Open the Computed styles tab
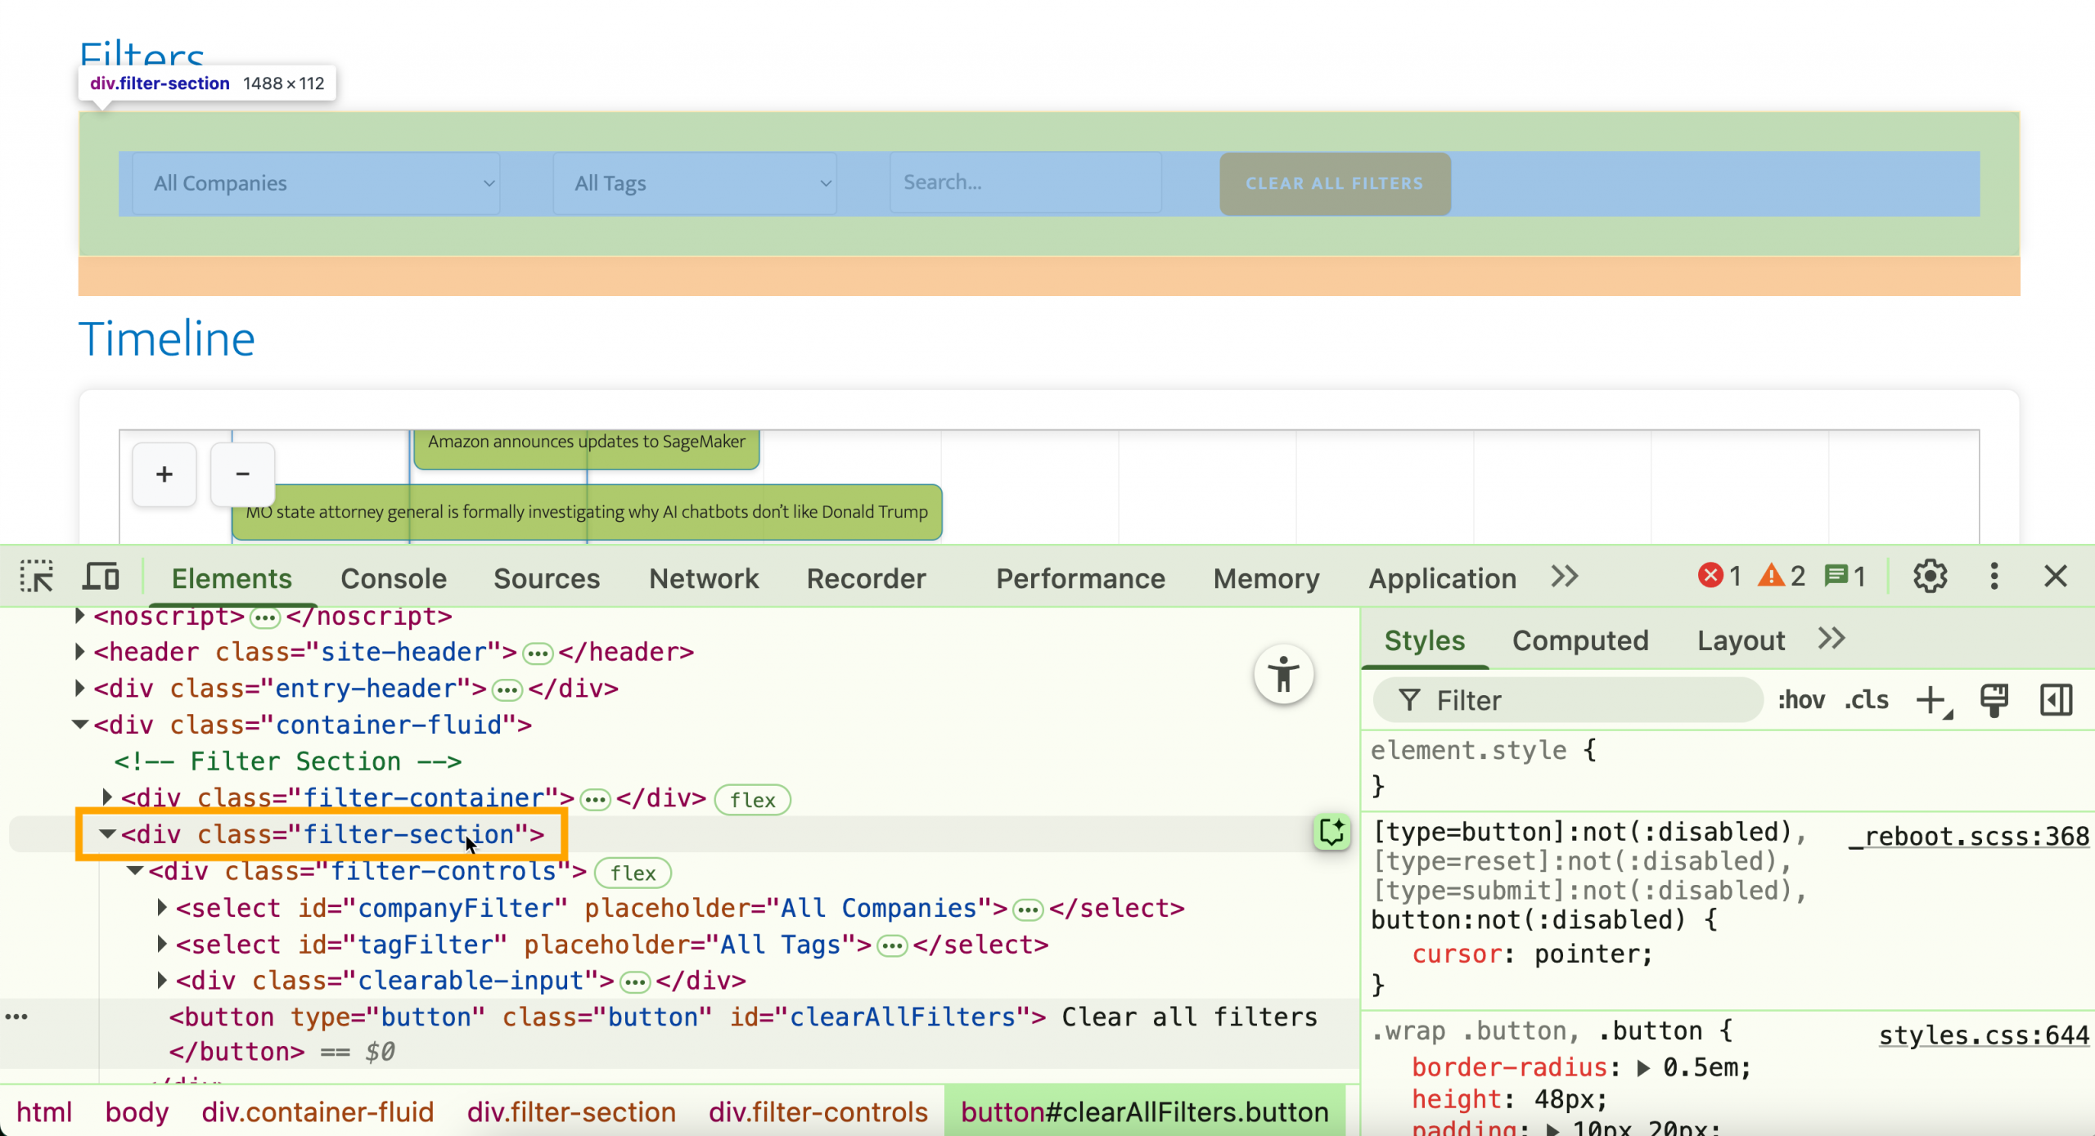The image size is (2095, 1136). pyautogui.click(x=1579, y=640)
